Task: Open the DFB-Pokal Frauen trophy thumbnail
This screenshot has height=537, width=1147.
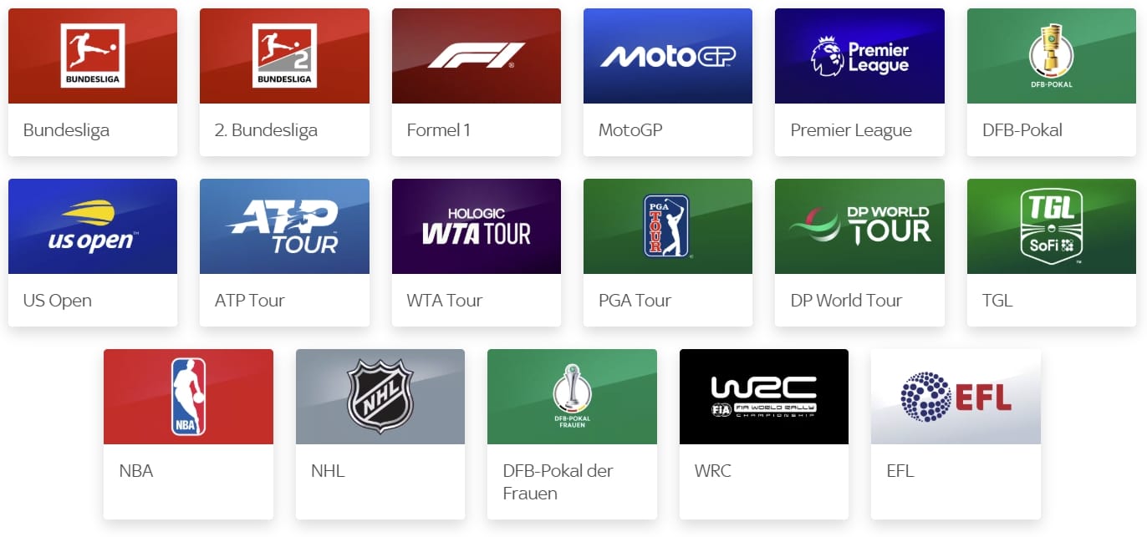Action: 572,397
